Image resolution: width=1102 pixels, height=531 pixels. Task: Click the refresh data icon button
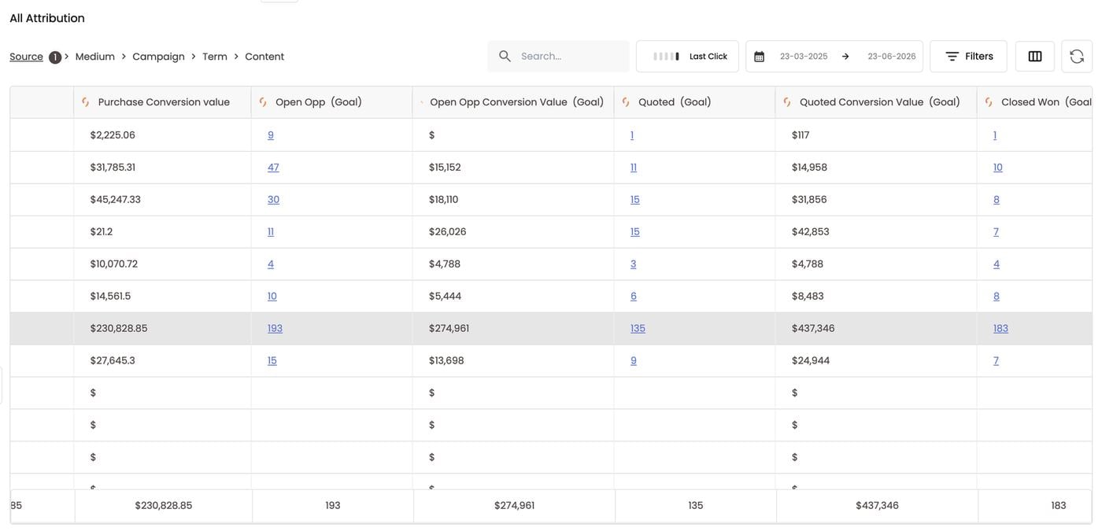click(x=1077, y=57)
